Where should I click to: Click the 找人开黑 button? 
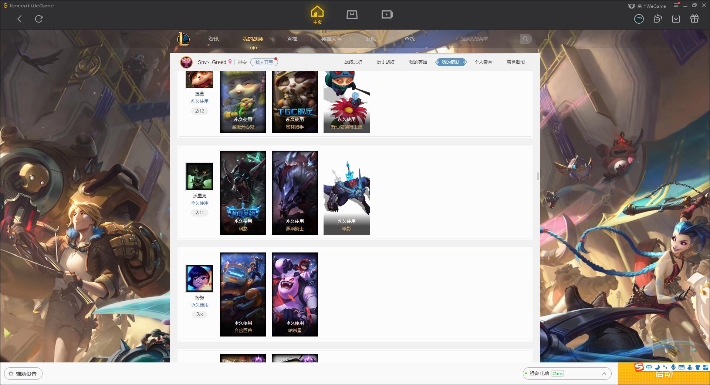(x=264, y=62)
